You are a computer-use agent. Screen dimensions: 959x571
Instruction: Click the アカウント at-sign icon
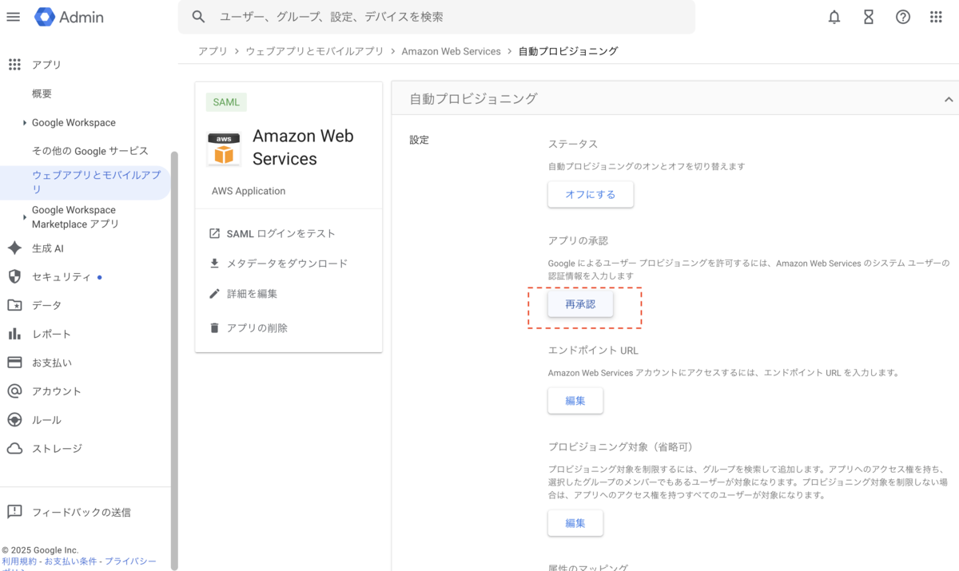[x=14, y=391]
